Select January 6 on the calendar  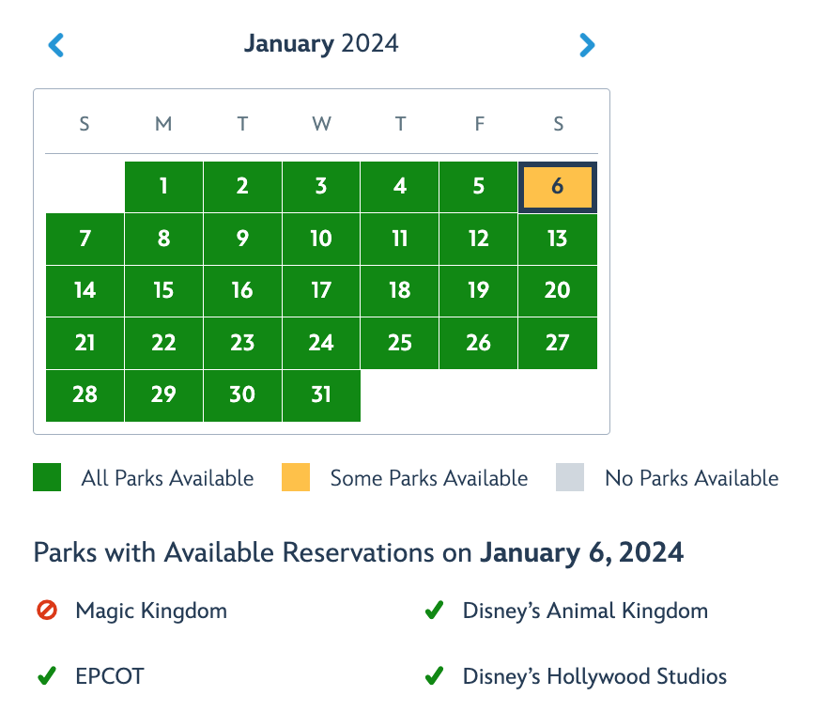point(557,186)
